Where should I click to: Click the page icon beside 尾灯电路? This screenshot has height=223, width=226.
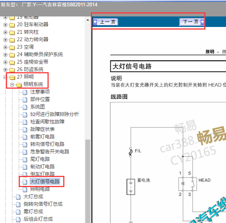(25, 160)
